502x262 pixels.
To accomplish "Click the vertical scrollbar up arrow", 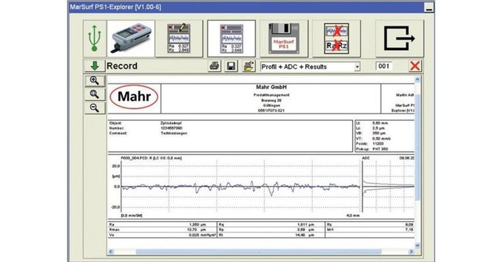I will coord(417,79).
